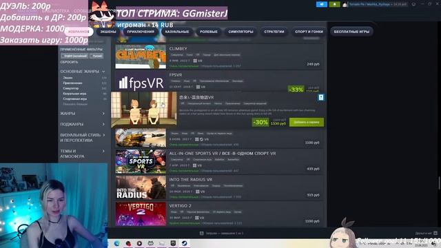Click the 515 руб price

313,195
